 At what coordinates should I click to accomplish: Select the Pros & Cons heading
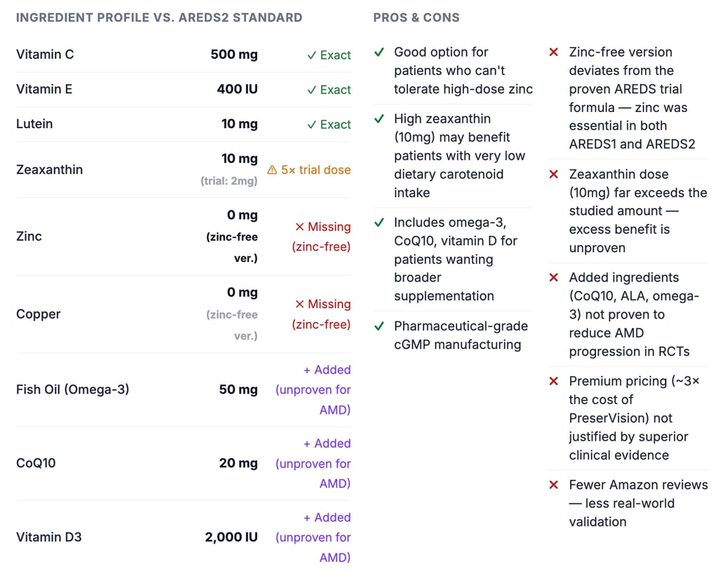416,18
